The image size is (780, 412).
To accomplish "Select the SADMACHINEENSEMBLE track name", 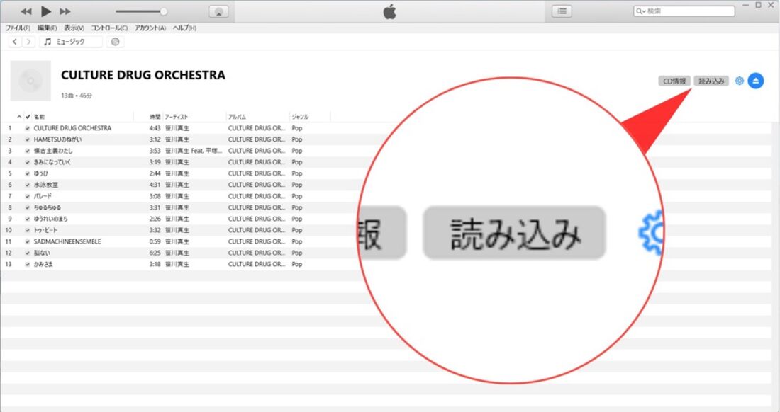I will (67, 241).
